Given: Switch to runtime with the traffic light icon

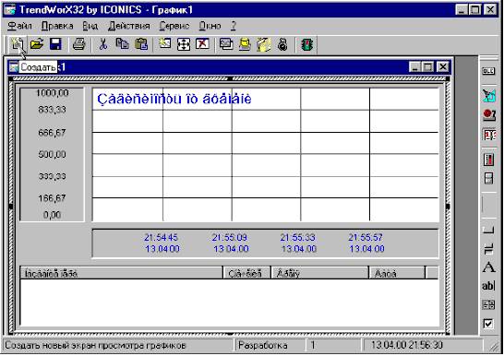Looking at the screenshot, I should point(306,44).
